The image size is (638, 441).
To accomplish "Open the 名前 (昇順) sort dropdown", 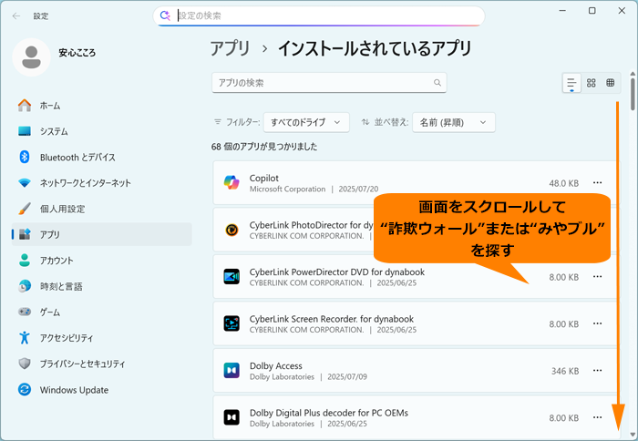I will 454,122.
